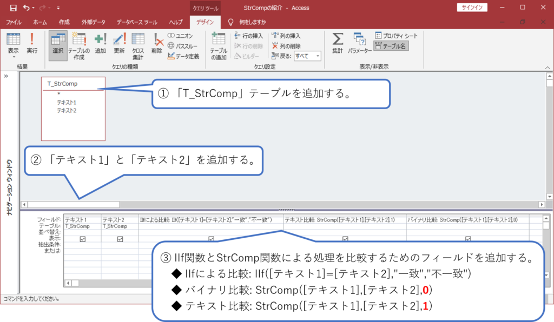Toggle 表示 checkbox for テキスト比較 column
Image resolution: width=554 pixels, height=322 pixels.
345,239
